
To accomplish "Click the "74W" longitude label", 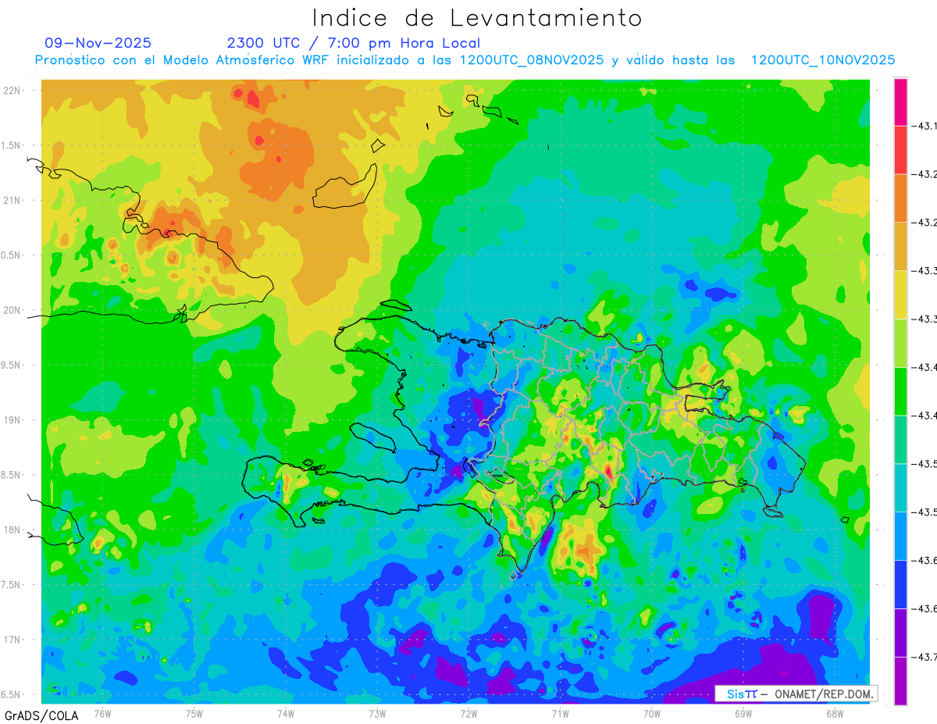I will (x=286, y=713).
